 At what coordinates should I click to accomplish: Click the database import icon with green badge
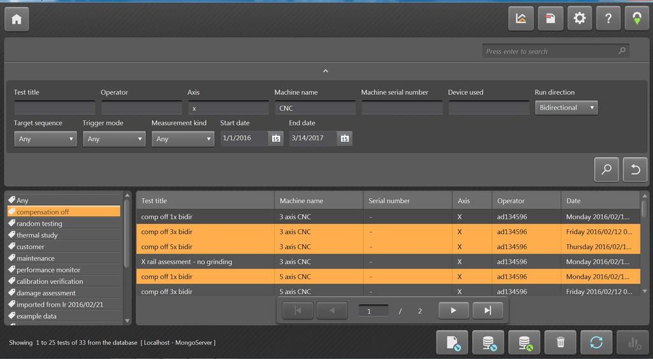tap(525, 343)
